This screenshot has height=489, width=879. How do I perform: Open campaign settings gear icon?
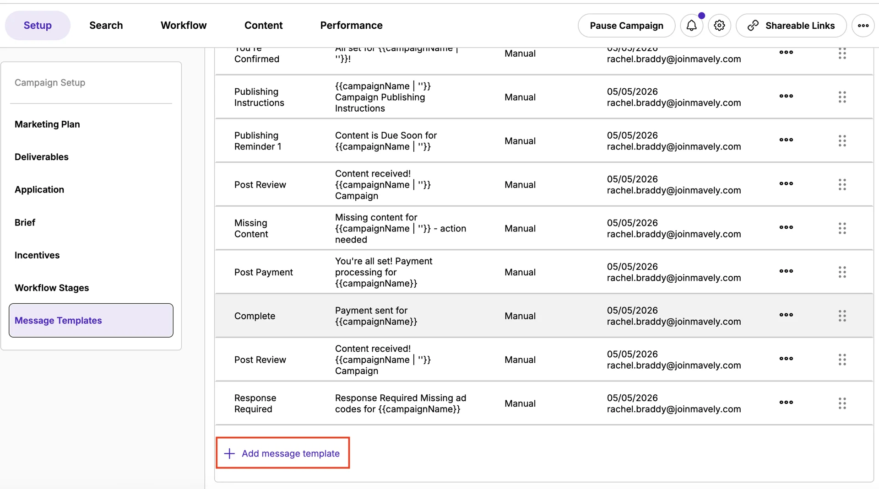pyautogui.click(x=719, y=26)
